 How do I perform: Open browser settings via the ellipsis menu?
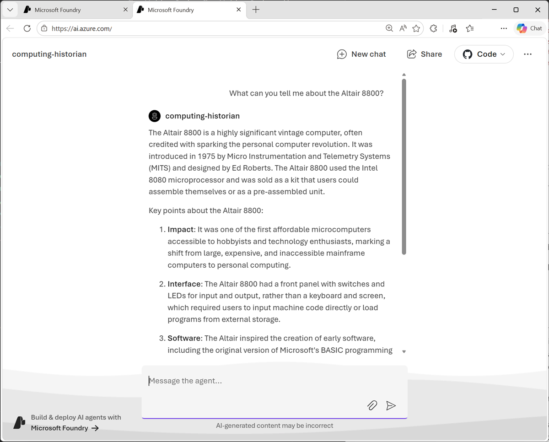504,28
